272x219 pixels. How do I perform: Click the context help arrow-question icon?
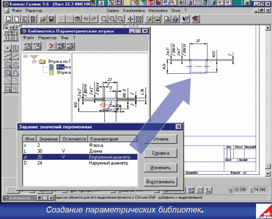pos(185,19)
